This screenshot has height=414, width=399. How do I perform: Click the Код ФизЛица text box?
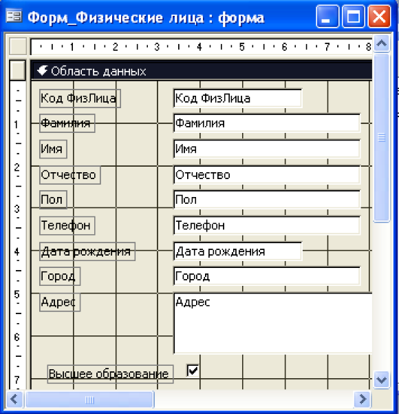237,99
